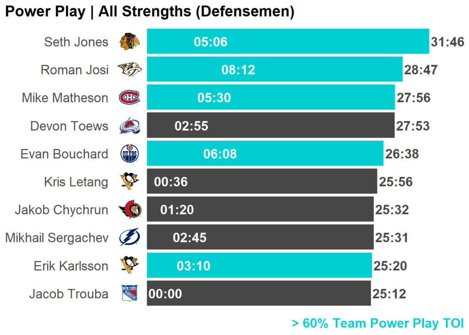This screenshot has height=335, width=469.
Task: Click the Seth Jones player name
Action: [76, 42]
